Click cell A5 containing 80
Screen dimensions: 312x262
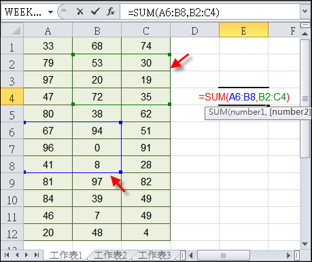click(48, 114)
